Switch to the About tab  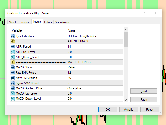click(x=12, y=22)
